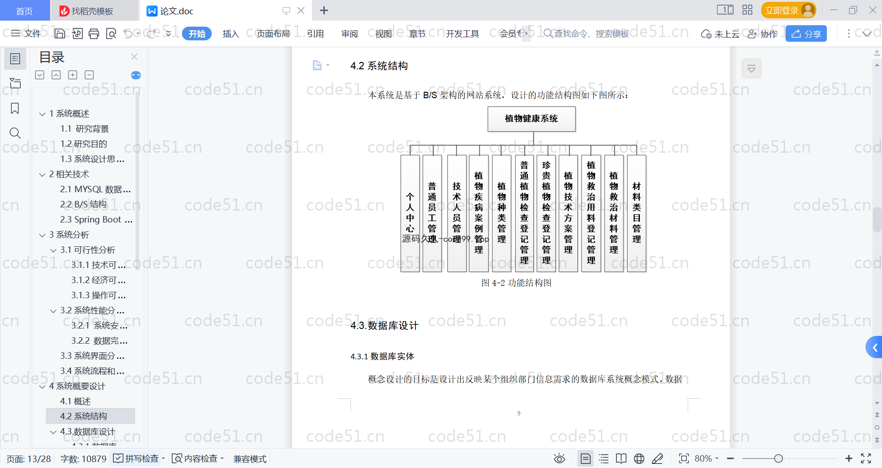Collapse the 4 系统概要设计 node

(x=42, y=386)
